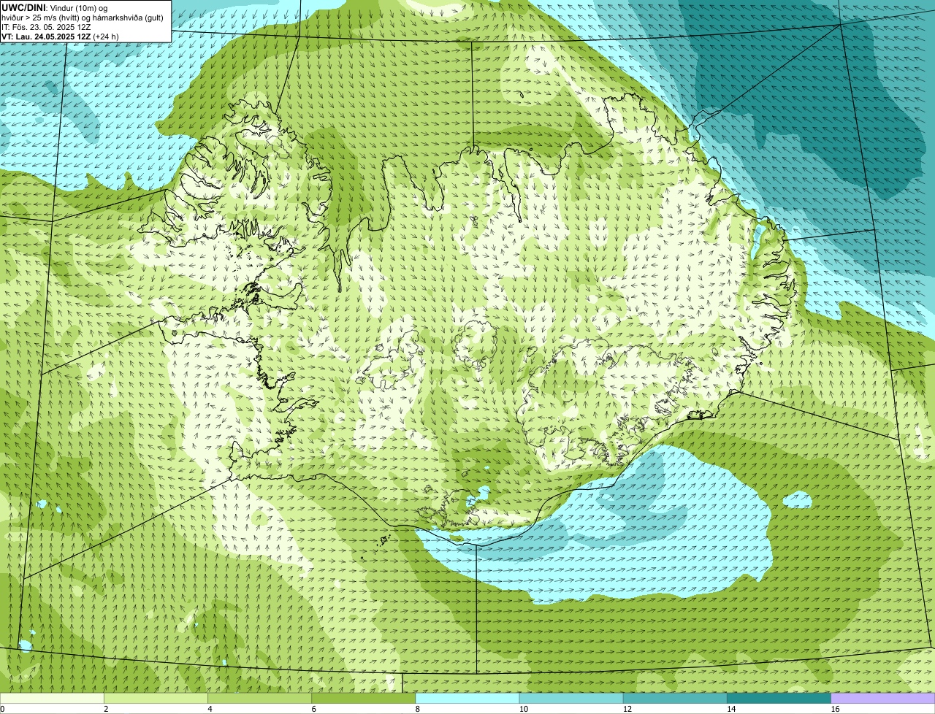This screenshot has width=935, height=714.
Task: Click the 'VT: Lau. 24.05.2025 12Z (+24 h)' line
Action: (x=60, y=36)
